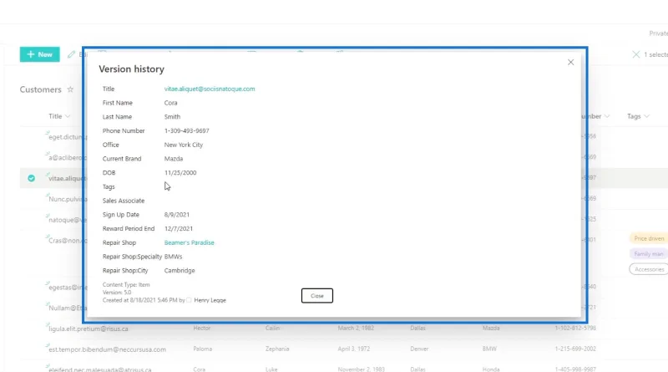Image resolution: width=668 pixels, height=372 pixels.
Task: Open the Title column dropdown
Action: (59, 116)
